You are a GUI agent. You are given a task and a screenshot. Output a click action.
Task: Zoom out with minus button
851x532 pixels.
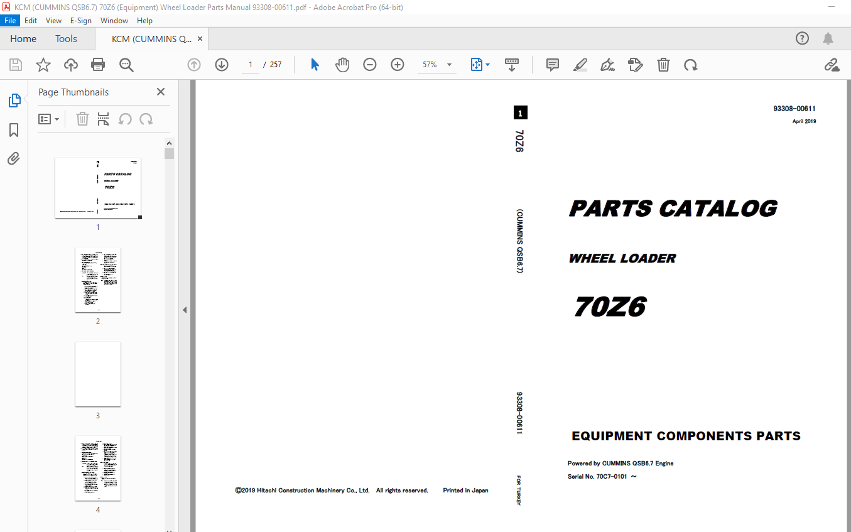[x=370, y=65]
